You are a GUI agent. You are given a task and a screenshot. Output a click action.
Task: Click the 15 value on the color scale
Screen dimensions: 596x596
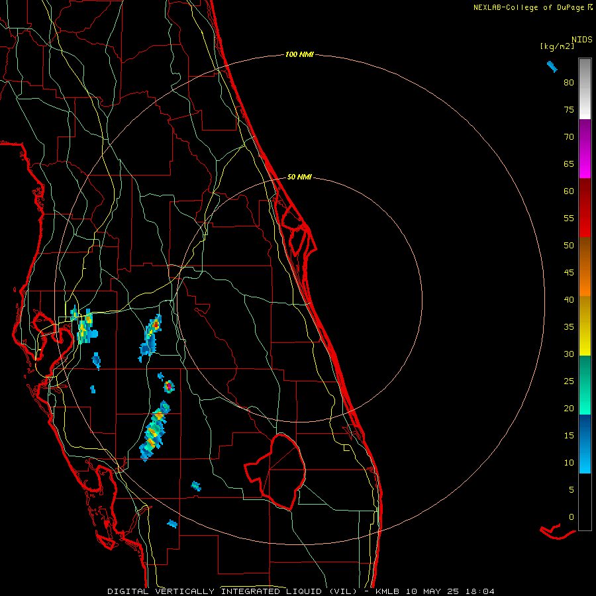tap(569, 435)
